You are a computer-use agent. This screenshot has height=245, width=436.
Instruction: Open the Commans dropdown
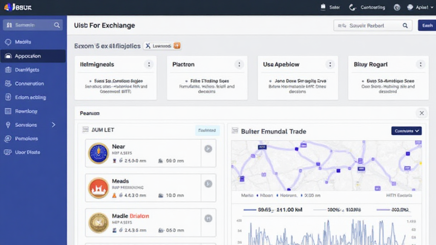click(406, 131)
